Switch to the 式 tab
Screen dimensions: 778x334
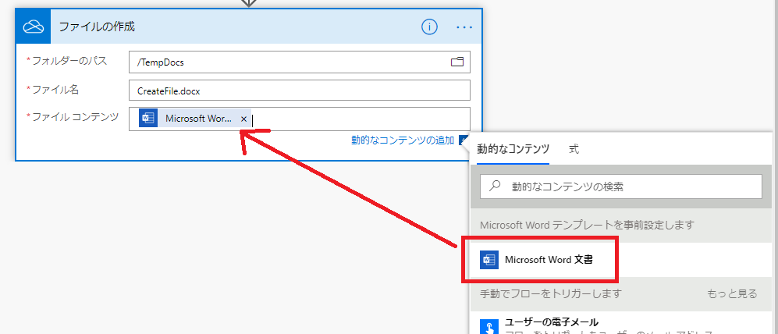tap(574, 149)
